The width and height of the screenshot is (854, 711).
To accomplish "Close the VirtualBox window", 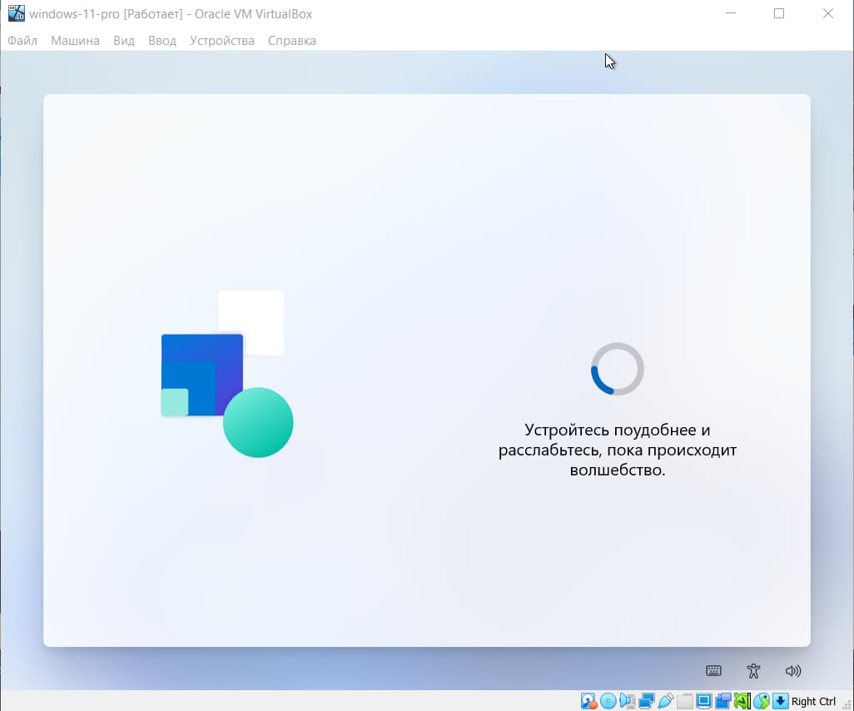I will click(828, 13).
